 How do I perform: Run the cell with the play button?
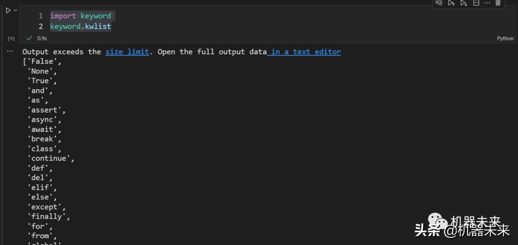(x=8, y=10)
